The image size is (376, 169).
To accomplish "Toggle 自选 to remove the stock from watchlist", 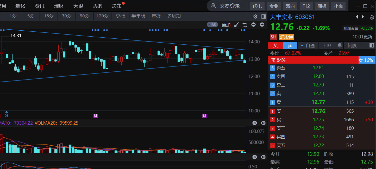I will coord(308,45).
